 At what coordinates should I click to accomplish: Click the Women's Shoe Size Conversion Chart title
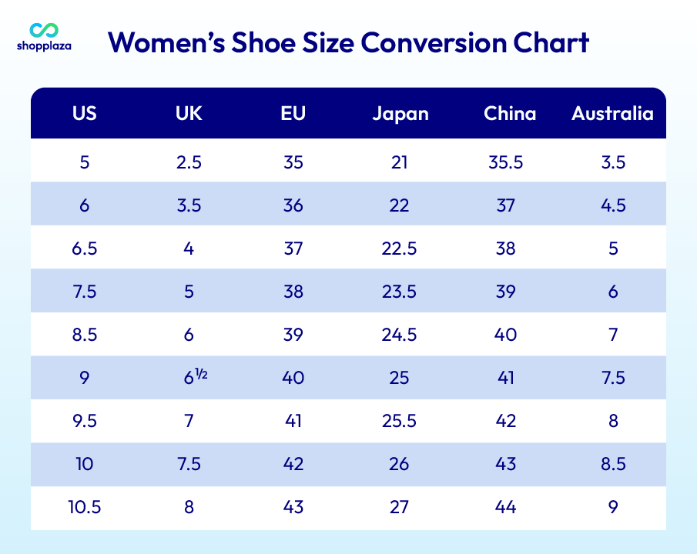[x=349, y=42]
